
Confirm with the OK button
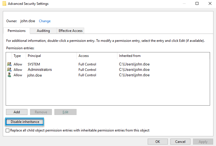click(158, 141)
